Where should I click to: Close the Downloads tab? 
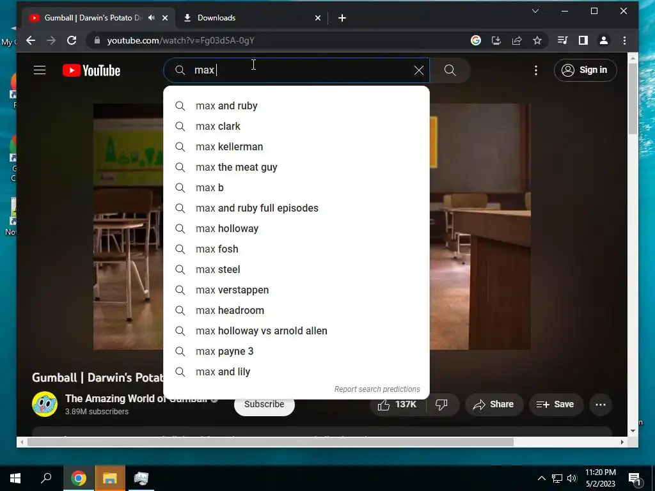pyautogui.click(x=318, y=17)
